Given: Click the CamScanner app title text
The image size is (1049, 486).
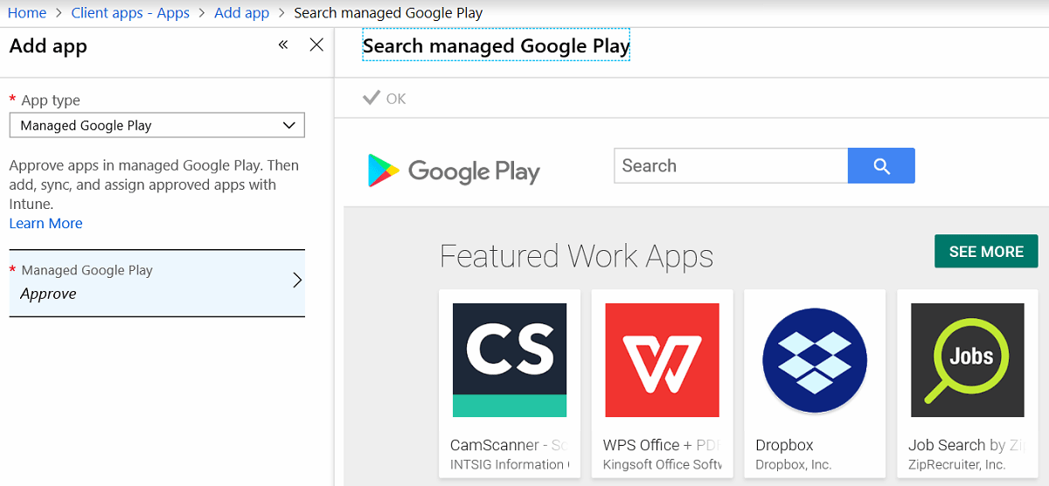Looking at the screenshot, I should [x=509, y=445].
